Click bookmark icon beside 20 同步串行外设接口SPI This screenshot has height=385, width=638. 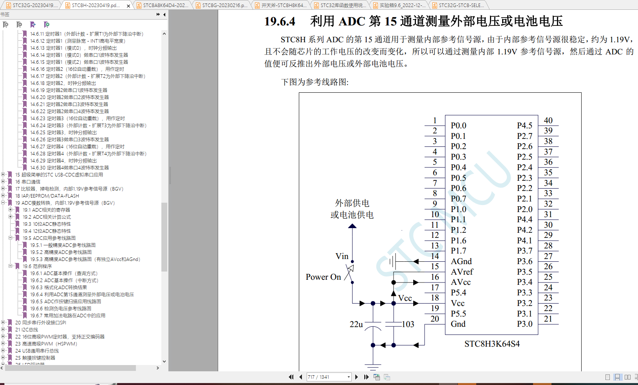coord(10,323)
